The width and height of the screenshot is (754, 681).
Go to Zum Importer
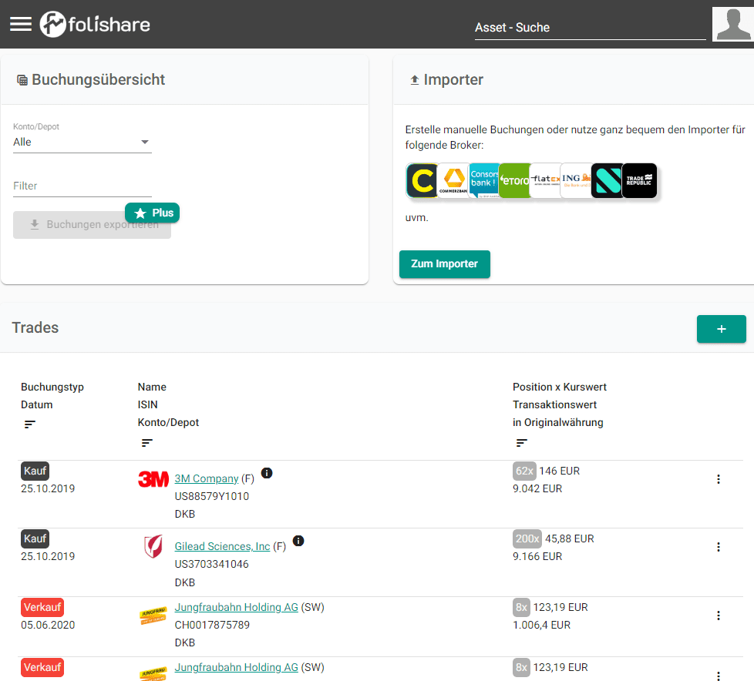tap(444, 263)
